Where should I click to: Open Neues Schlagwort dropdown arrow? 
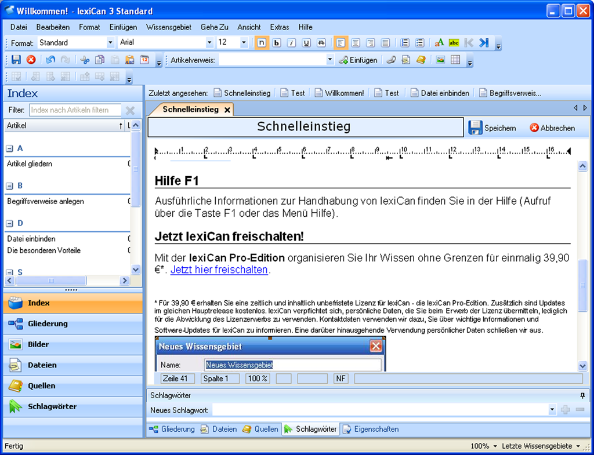click(x=552, y=410)
